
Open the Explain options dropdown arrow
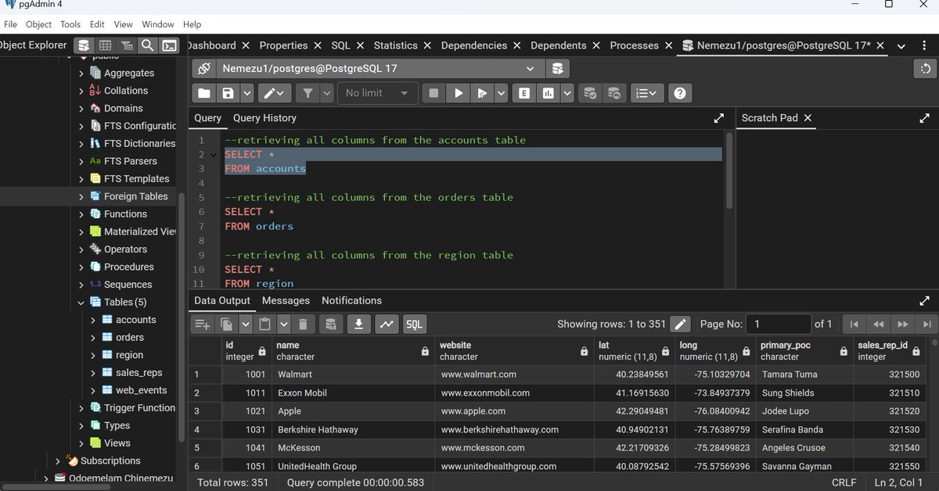pos(567,93)
